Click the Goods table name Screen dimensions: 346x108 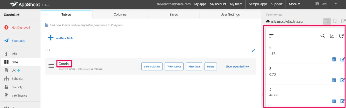click(x=63, y=64)
